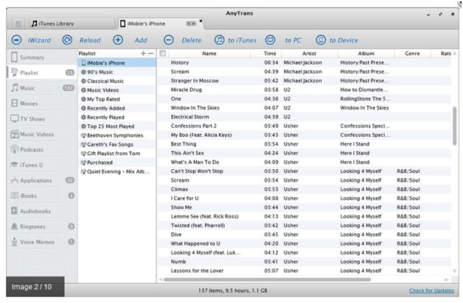Image resolution: width=463 pixels, height=303 pixels.
Task: Click the Reload circular arrow icon
Action: click(67, 40)
